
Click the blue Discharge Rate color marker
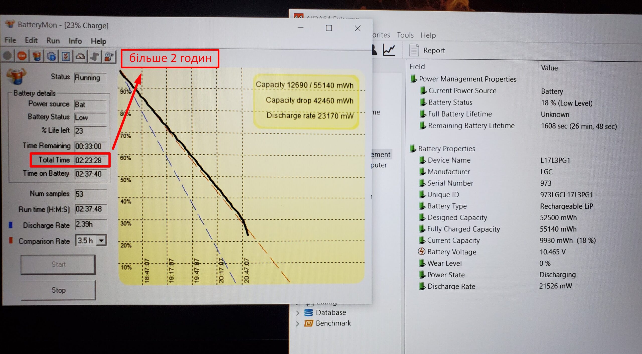pos(11,225)
